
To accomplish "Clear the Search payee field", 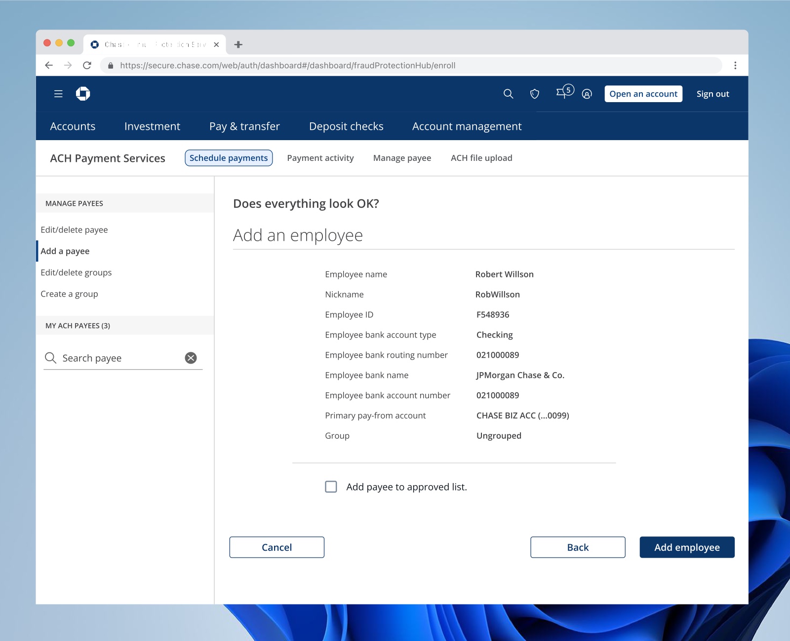I will point(191,358).
